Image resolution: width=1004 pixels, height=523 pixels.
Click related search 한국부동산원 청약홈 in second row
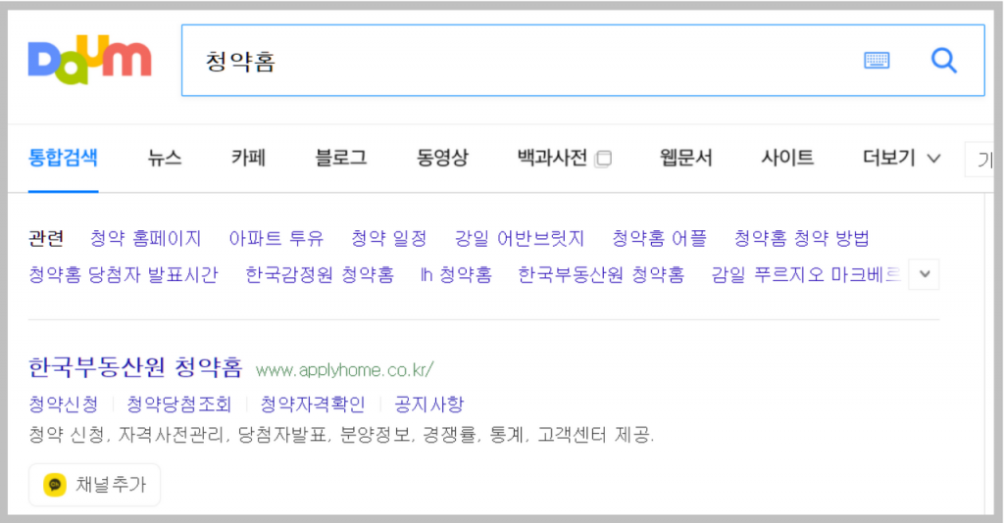601,275
